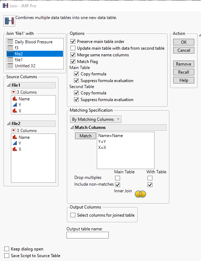This screenshot has height=261, width=201.
Task: Click the Recall button
Action: tap(184, 72)
